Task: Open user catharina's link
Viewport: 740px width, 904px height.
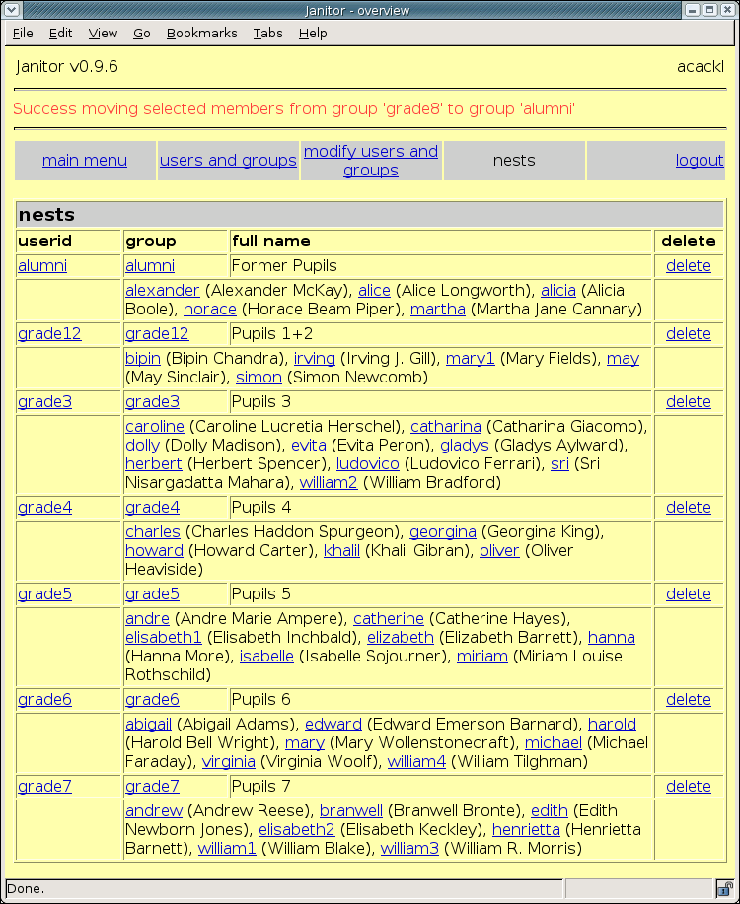Action: (446, 427)
